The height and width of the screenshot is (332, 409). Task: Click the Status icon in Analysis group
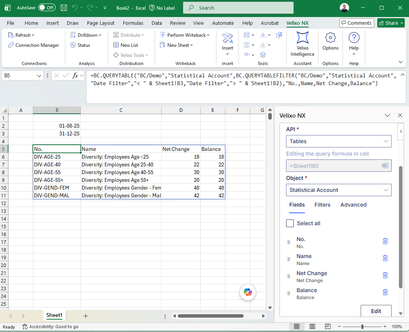click(73, 45)
